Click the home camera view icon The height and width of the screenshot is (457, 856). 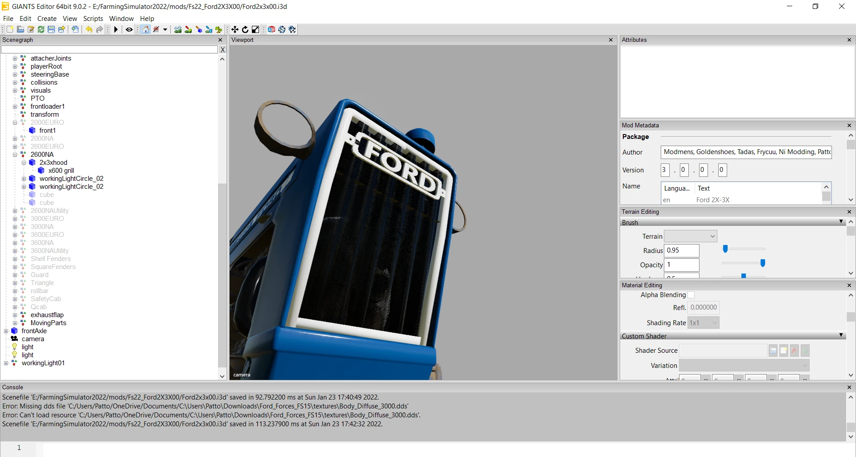click(146, 29)
